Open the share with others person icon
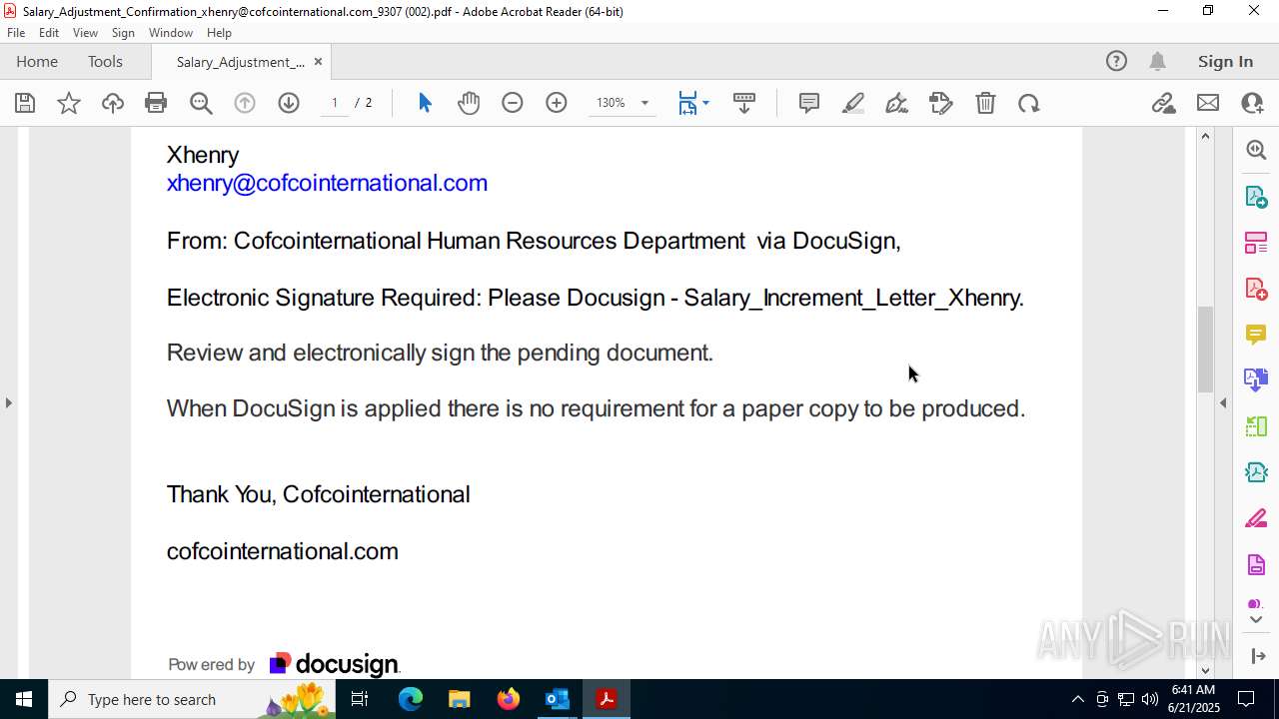 tap(1252, 103)
